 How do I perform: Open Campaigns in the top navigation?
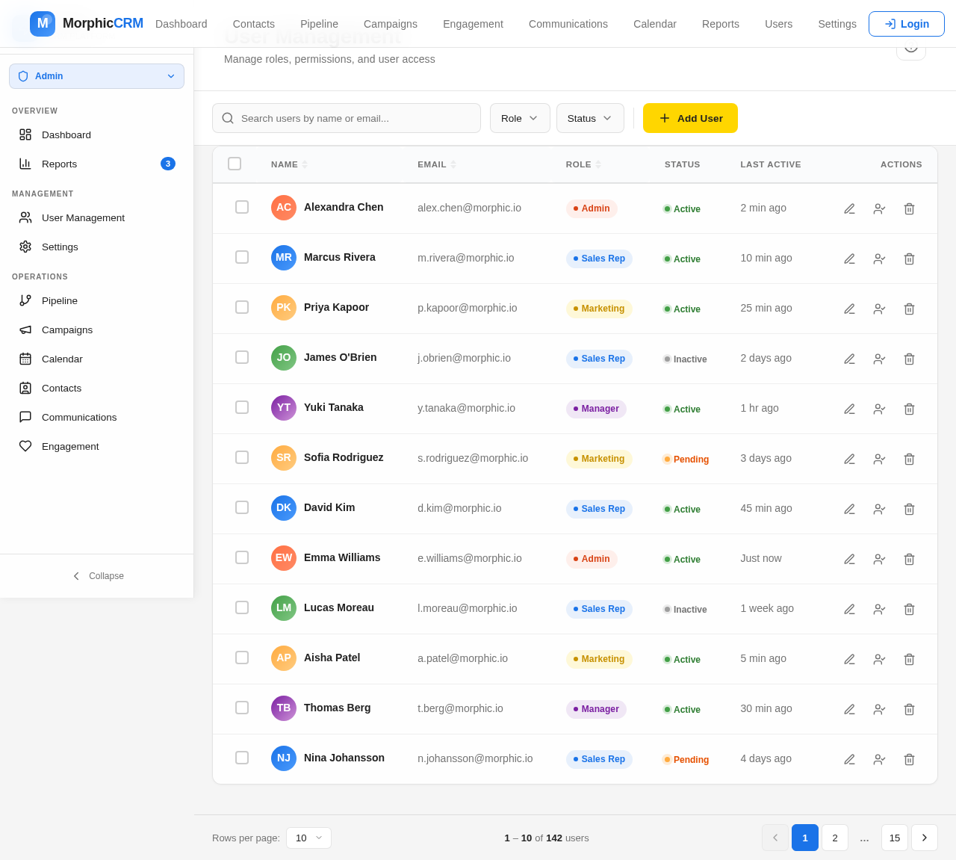click(x=391, y=24)
